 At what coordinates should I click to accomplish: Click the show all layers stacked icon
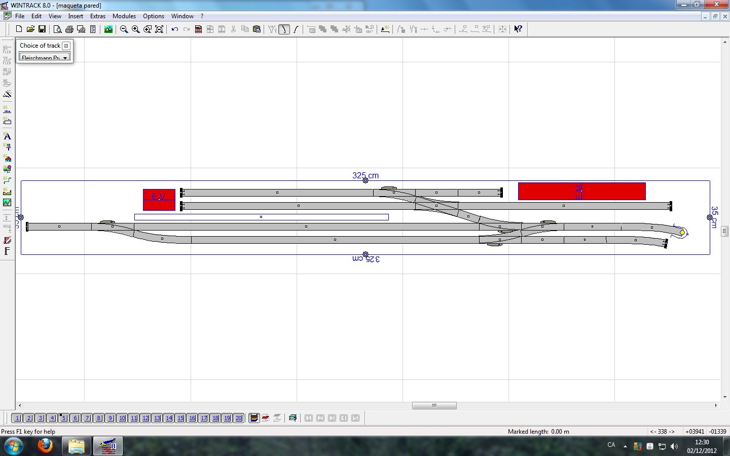pos(254,418)
